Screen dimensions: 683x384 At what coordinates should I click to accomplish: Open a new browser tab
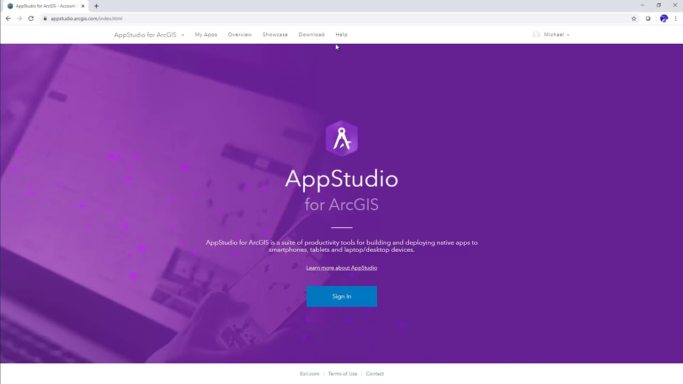tap(96, 6)
